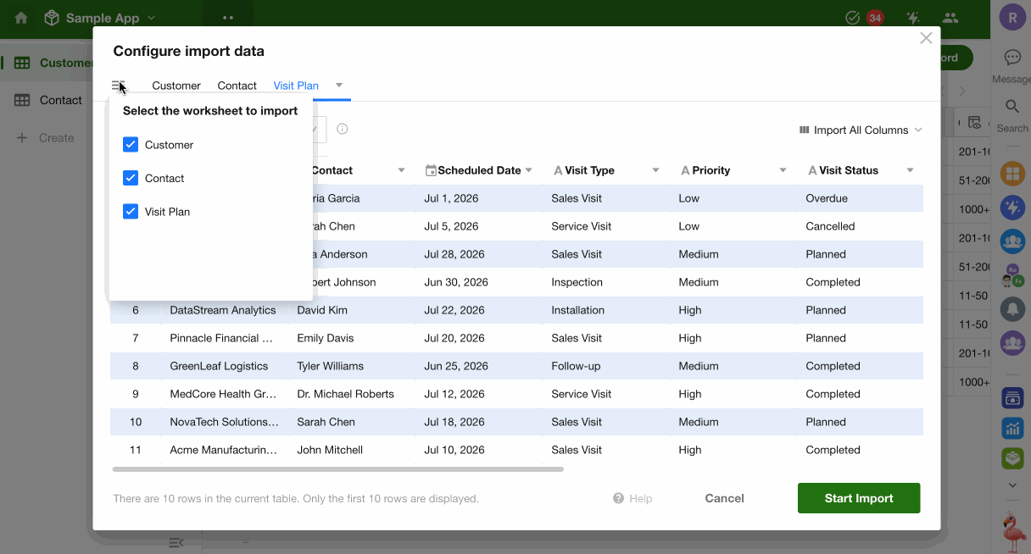
Task: Open the Visit Status column dropdown arrow
Action: point(911,170)
